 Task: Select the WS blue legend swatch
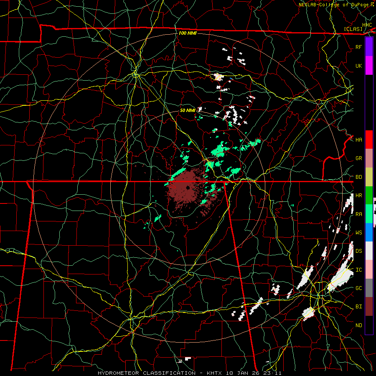(x=369, y=232)
